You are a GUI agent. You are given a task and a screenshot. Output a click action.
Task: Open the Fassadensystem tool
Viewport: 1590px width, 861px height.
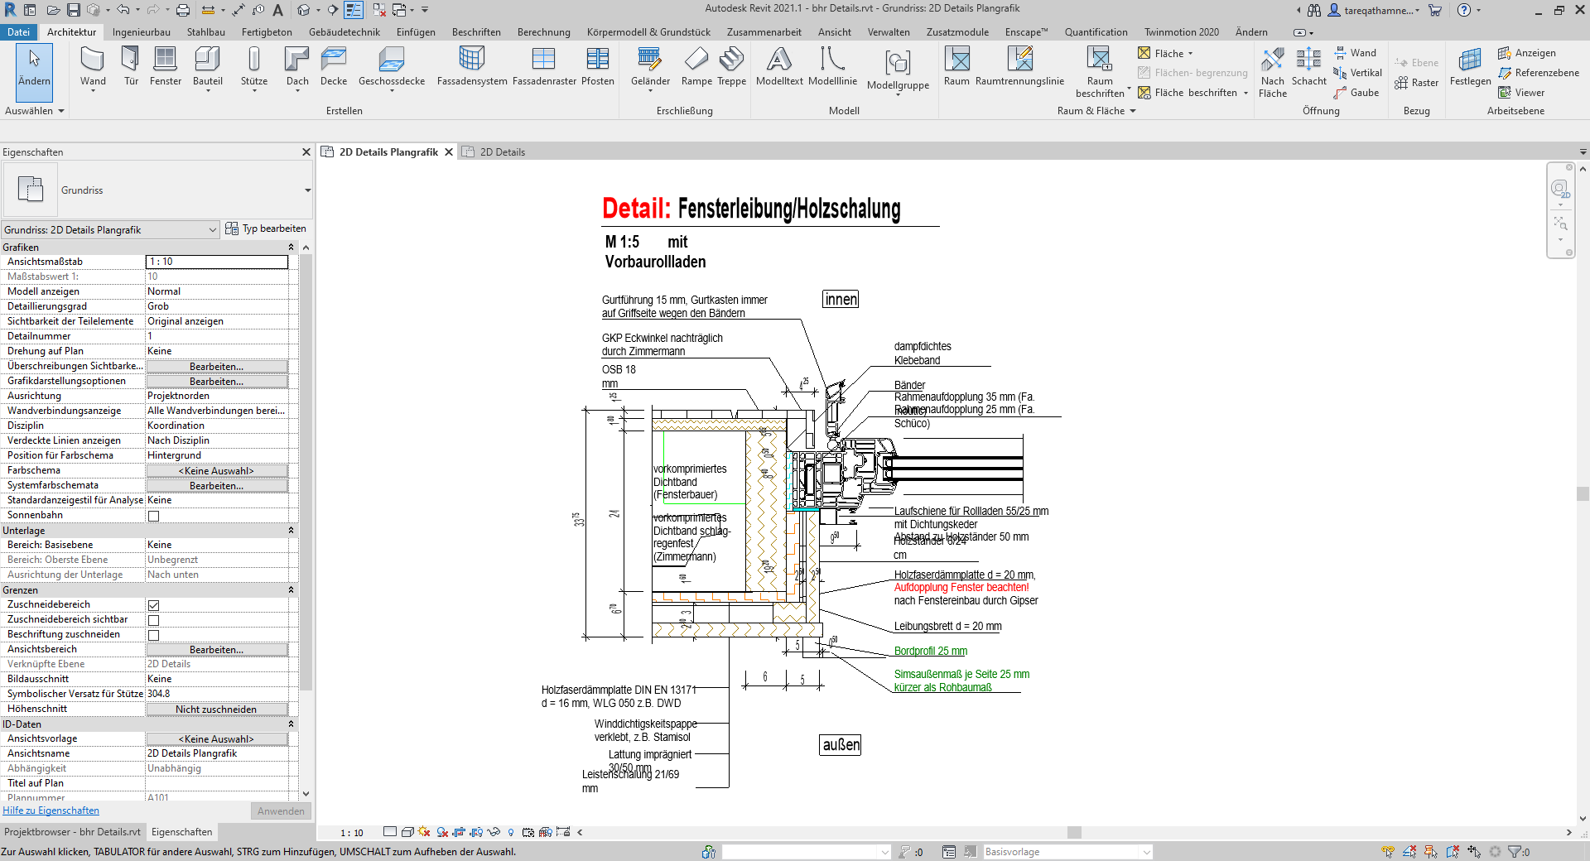[x=471, y=66]
